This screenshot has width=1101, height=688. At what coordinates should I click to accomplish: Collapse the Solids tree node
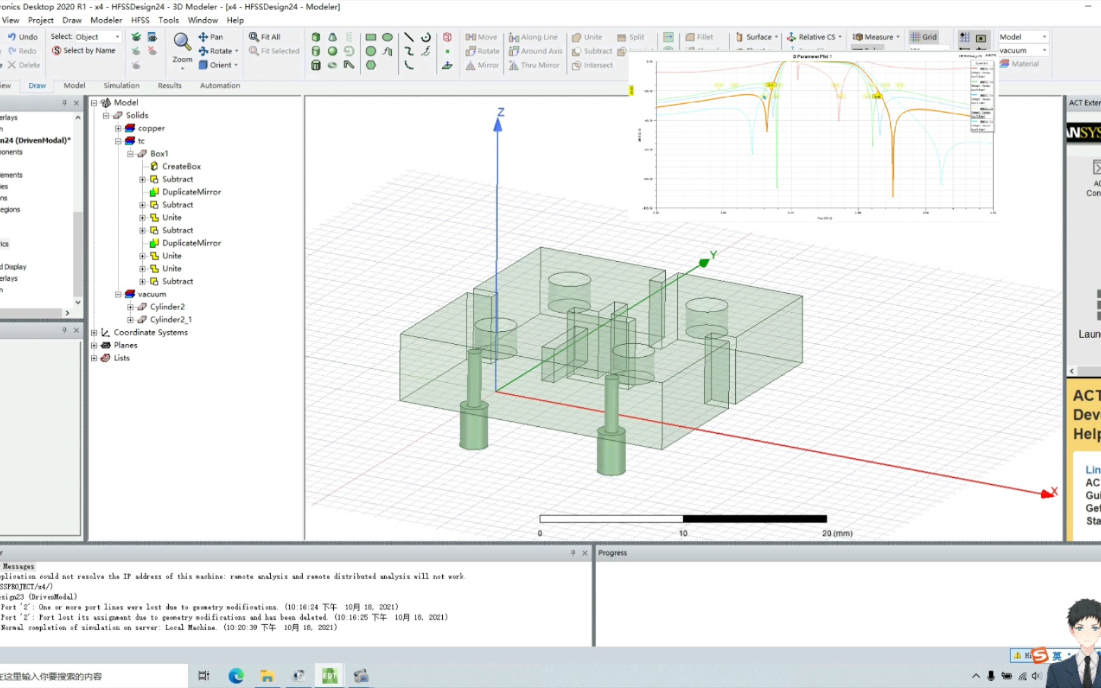tap(106, 115)
